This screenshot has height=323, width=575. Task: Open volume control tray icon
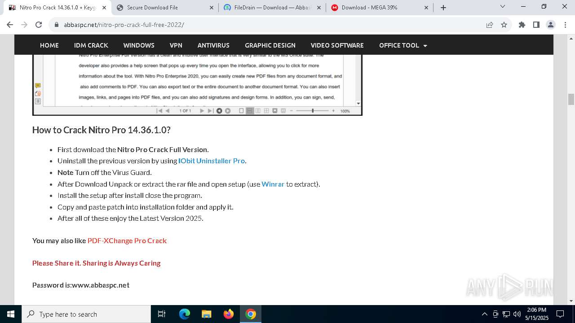coord(517,314)
